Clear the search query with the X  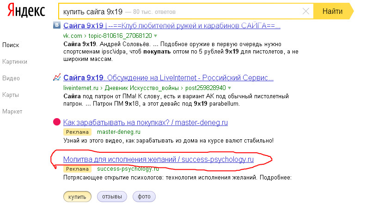[305, 11]
